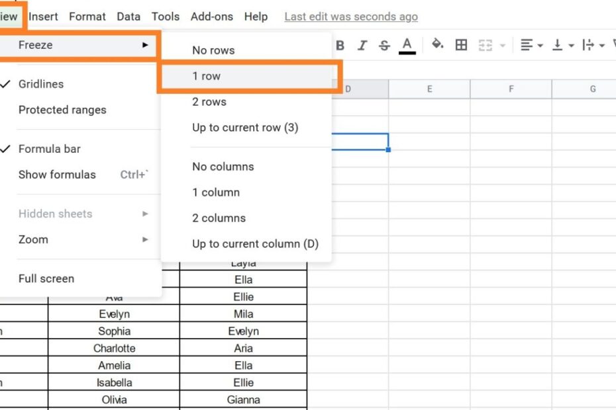The image size is (616, 410).
Task: Click column F header
Action: pyautogui.click(x=511, y=89)
